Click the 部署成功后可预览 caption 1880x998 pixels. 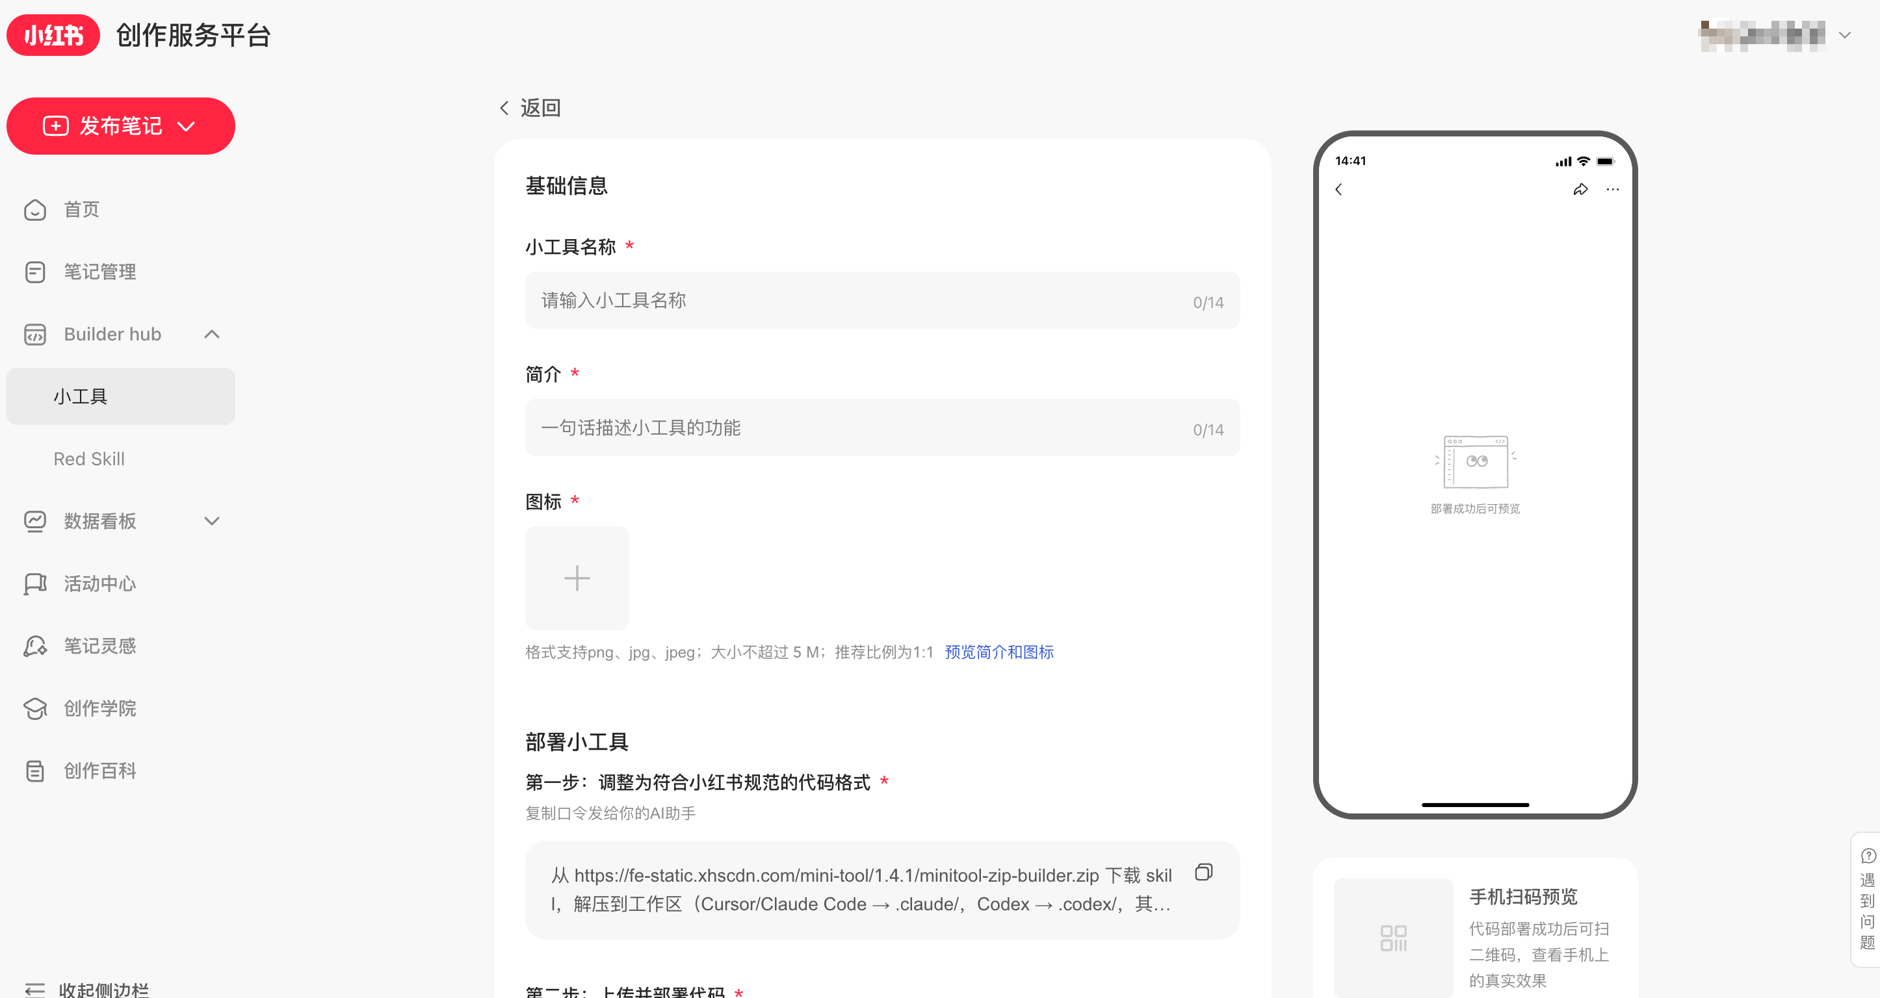pos(1475,509)
